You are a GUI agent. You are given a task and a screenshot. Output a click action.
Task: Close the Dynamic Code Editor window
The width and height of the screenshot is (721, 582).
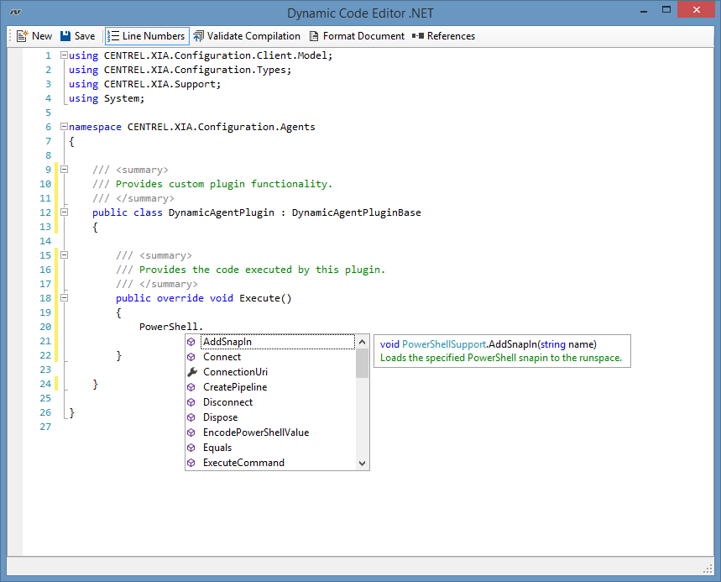pyautogui.click(x=697, y=10)
